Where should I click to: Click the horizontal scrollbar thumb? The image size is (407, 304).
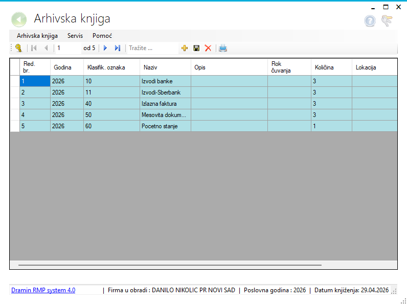(170, 265)
